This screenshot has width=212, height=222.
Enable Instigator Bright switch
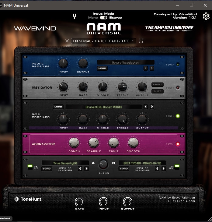point(158,84)
